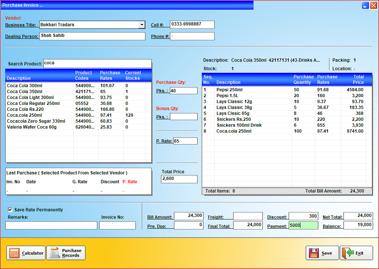This screenshot has height=269, width=379.
Task: Select Cocacola Zero Sugar 330ml row
Action: point(78,121)
